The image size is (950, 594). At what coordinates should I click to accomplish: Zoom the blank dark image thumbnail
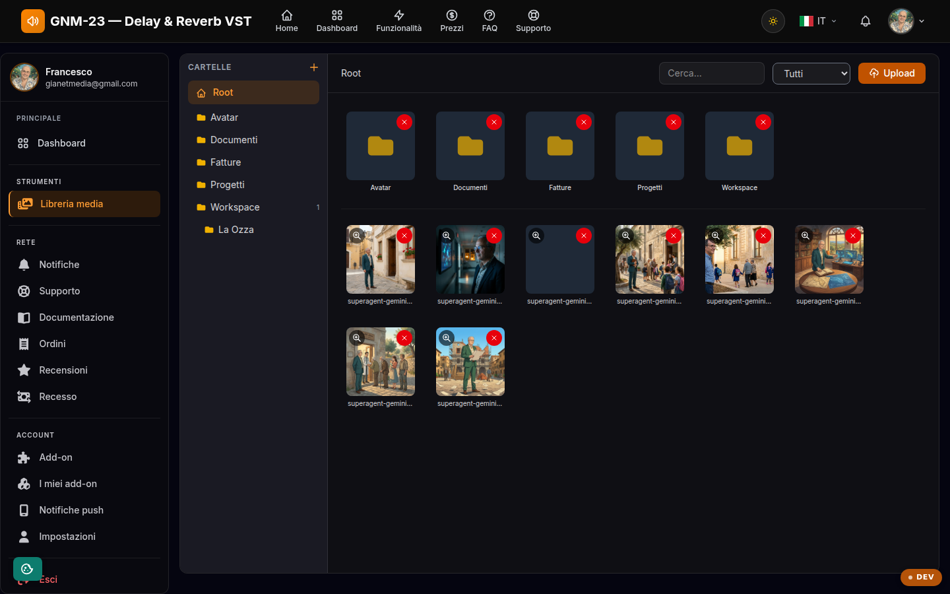536,236
